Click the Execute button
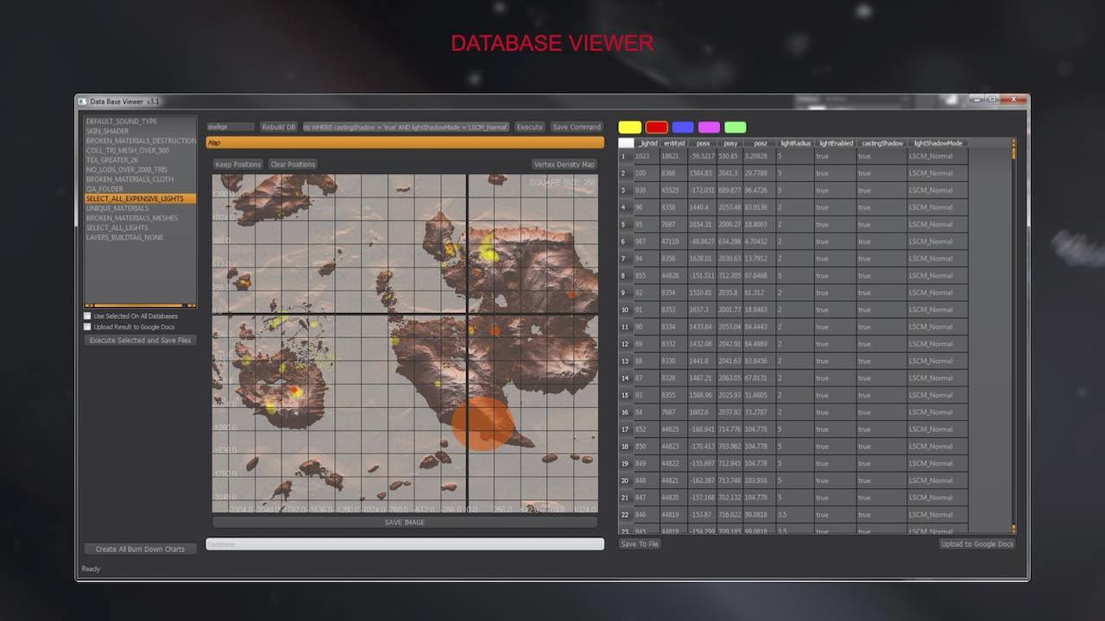This screenshot has width=1105, height=621. coord(529,127)
